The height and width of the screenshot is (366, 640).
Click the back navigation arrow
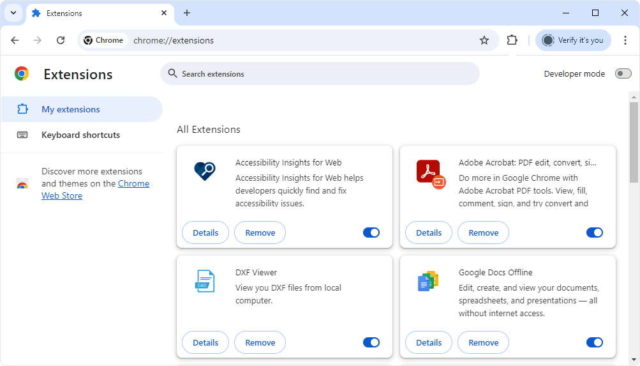[15, 40]
